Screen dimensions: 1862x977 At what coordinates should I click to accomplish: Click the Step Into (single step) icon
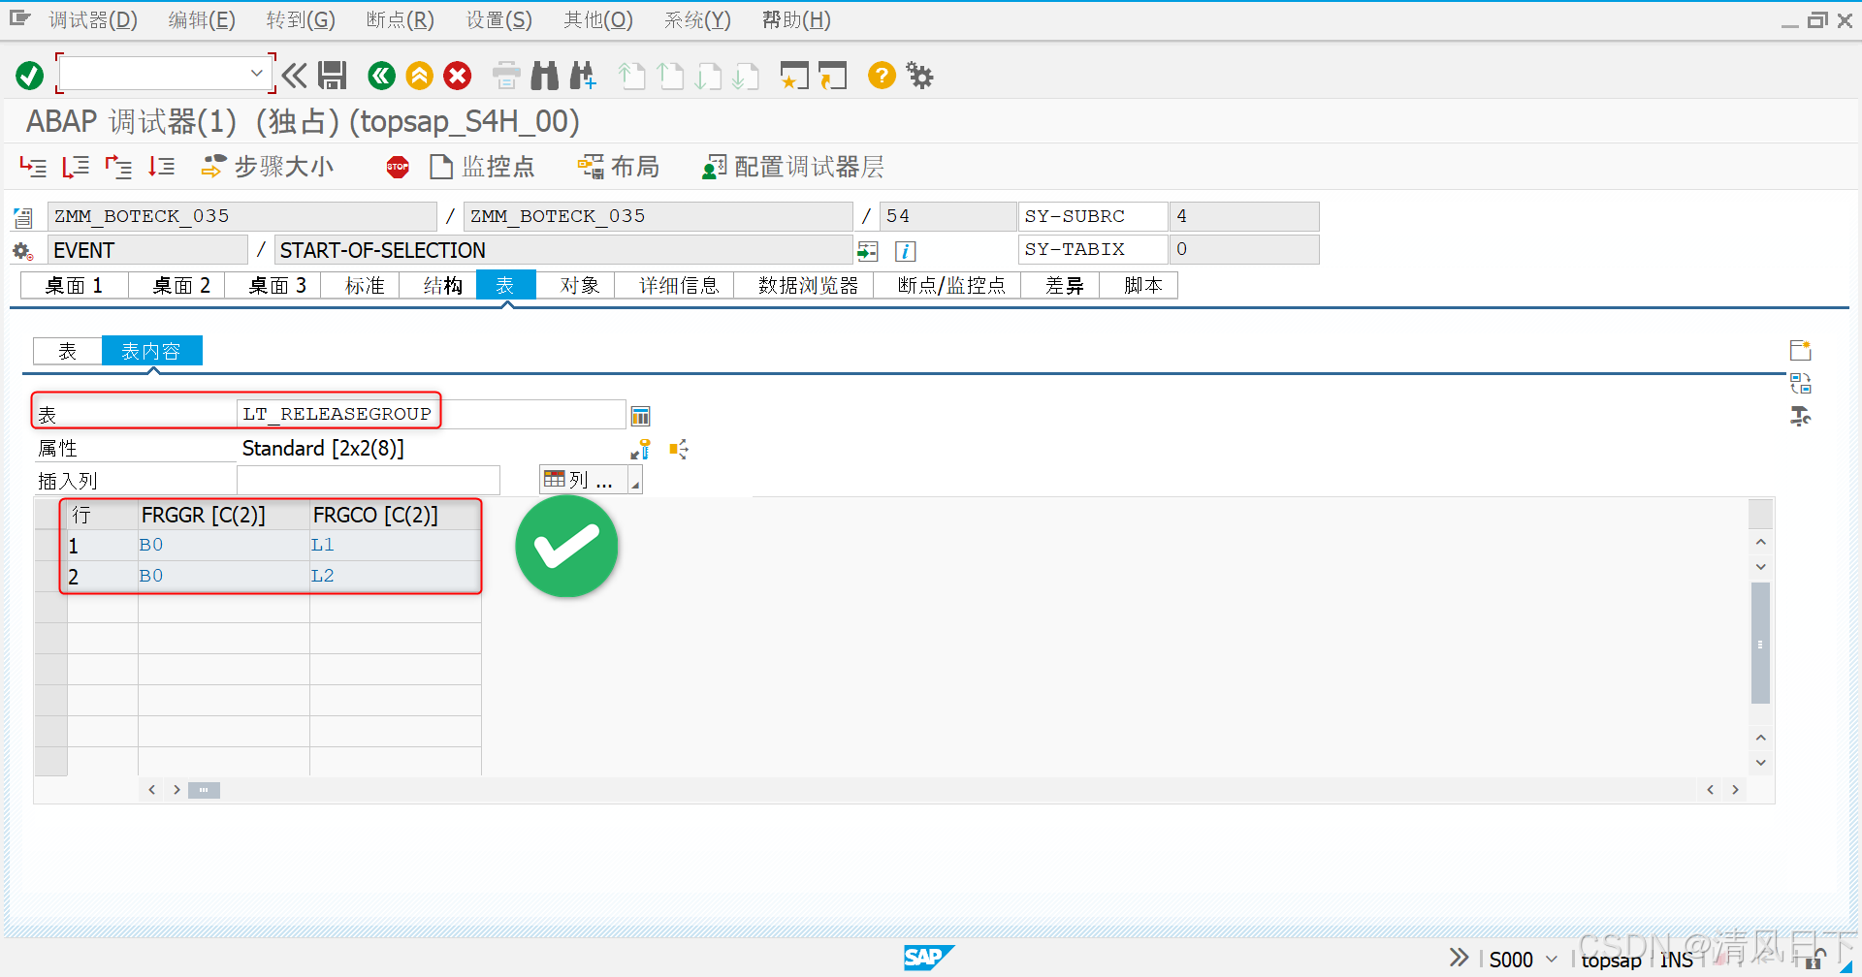(x=33, y=167)
